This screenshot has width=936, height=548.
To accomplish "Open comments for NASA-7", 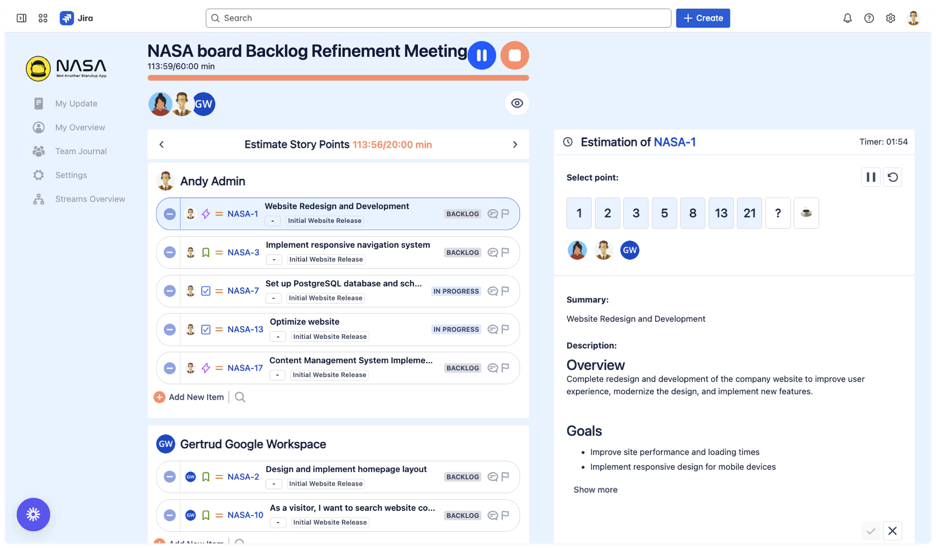I will click(492, 291).
